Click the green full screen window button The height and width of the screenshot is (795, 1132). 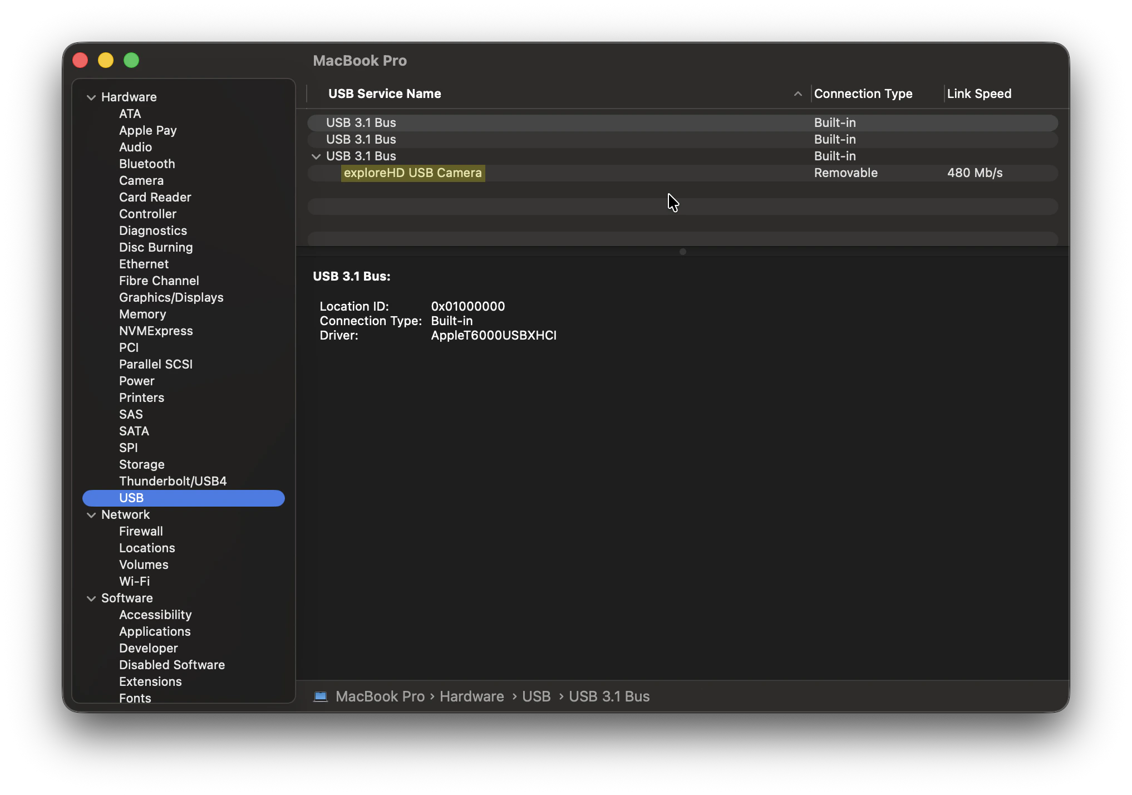131,60
